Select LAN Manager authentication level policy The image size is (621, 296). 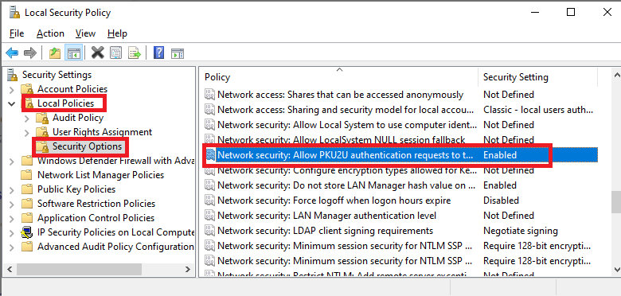[x=400, y=216]
